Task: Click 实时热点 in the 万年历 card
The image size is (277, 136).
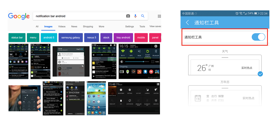Action: pos(248,98)
